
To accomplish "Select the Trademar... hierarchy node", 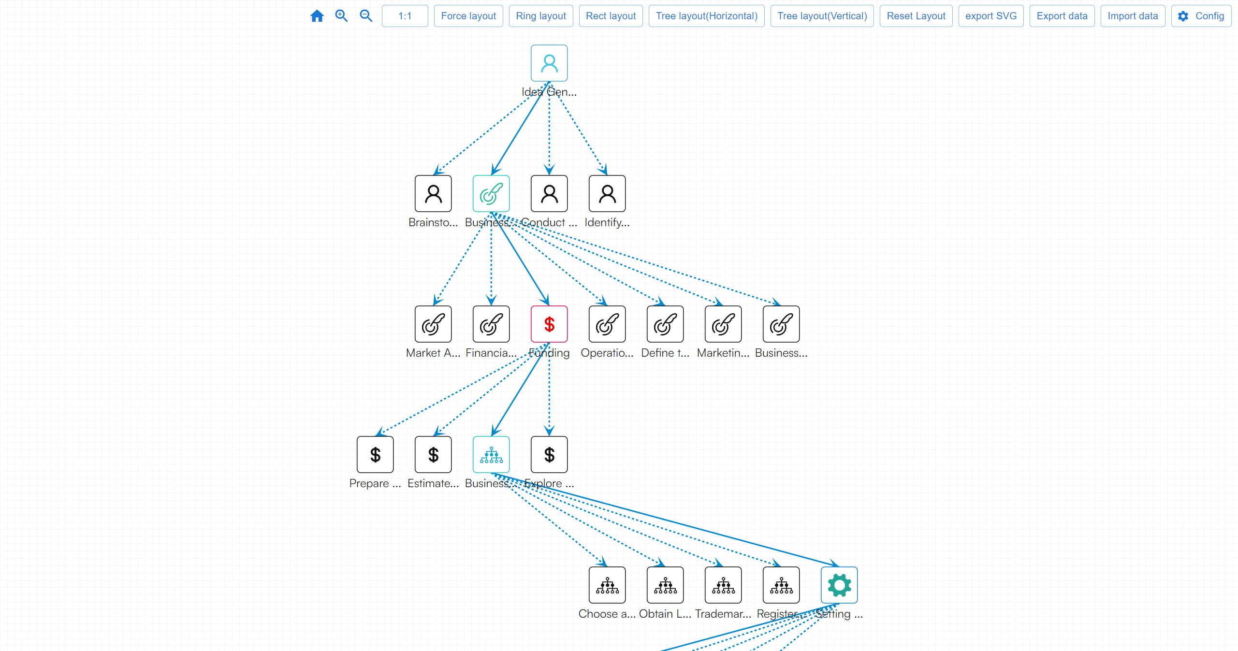I will coord(723,585).
